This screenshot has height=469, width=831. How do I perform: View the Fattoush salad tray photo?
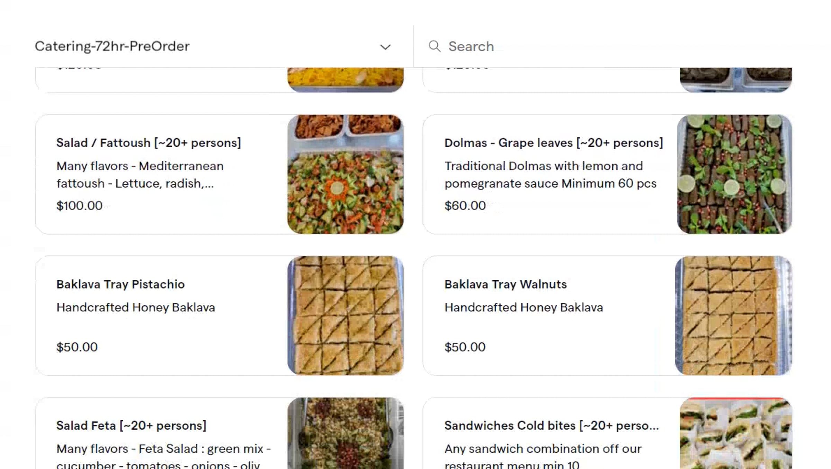[x=345, y=174]
